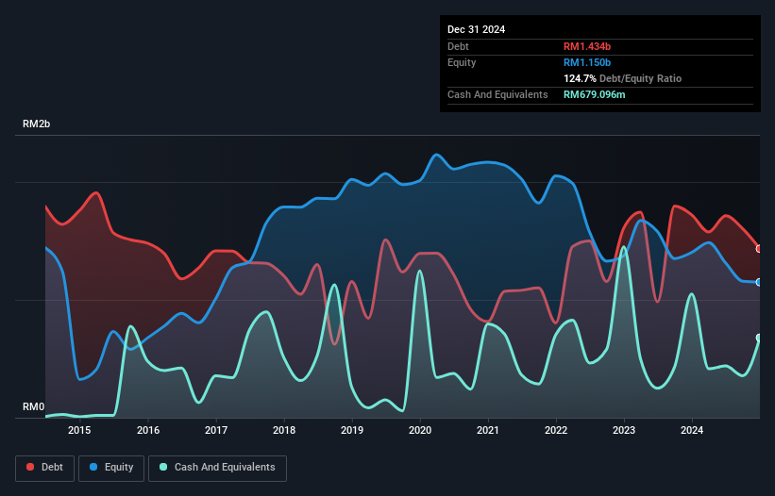
Task: Click the 2016 x-axis label
Action: 148,430
